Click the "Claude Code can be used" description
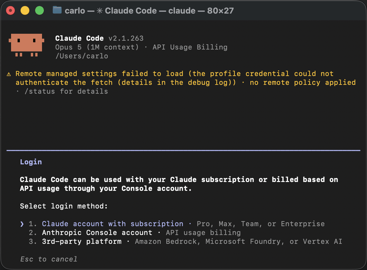This screenshot has width=367, height=270. (x=179, y=184)
